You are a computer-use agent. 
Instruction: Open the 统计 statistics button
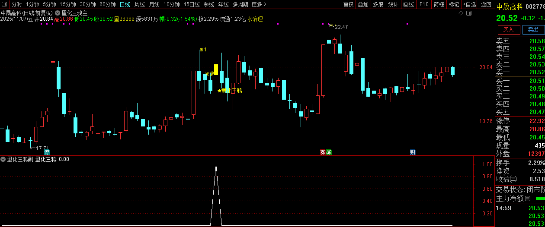pyautogui.click(x=394, y=4)
